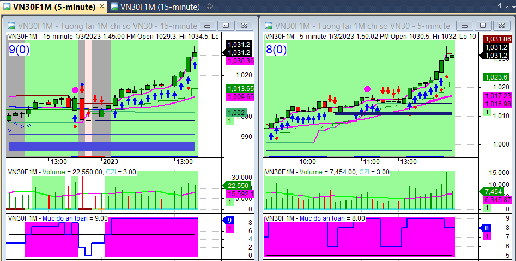516x261 pixels.
Task: Click Volume = 7,454.00 pane title
Action: point(328,172)
